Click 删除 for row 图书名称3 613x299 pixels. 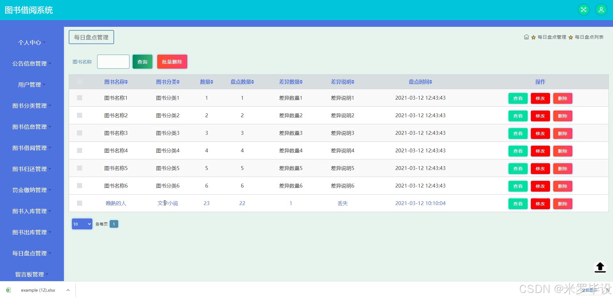(563, 134)
